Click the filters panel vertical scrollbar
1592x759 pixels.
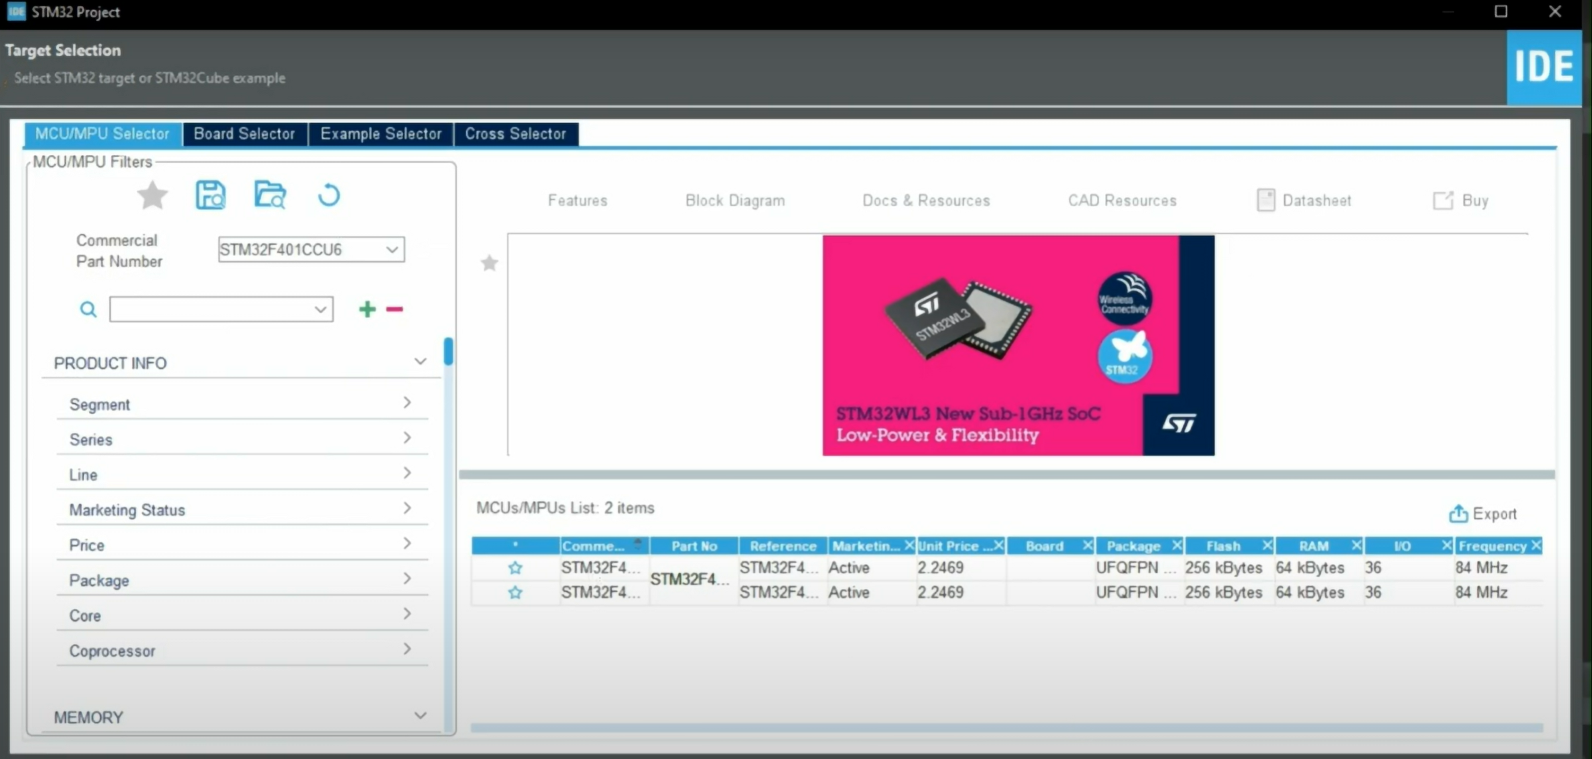[449, 352]
